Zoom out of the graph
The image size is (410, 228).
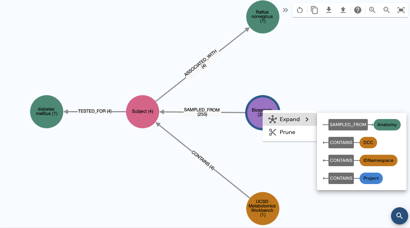point(386,10)
